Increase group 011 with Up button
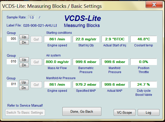The height and width of the screenshot is (122, 165). 24,82
